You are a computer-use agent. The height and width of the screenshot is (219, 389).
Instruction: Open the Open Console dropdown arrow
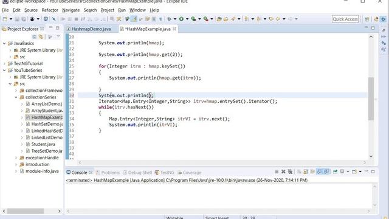360,172
